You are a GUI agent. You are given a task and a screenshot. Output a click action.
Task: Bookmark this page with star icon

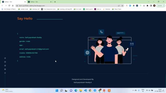click(122, 6)
